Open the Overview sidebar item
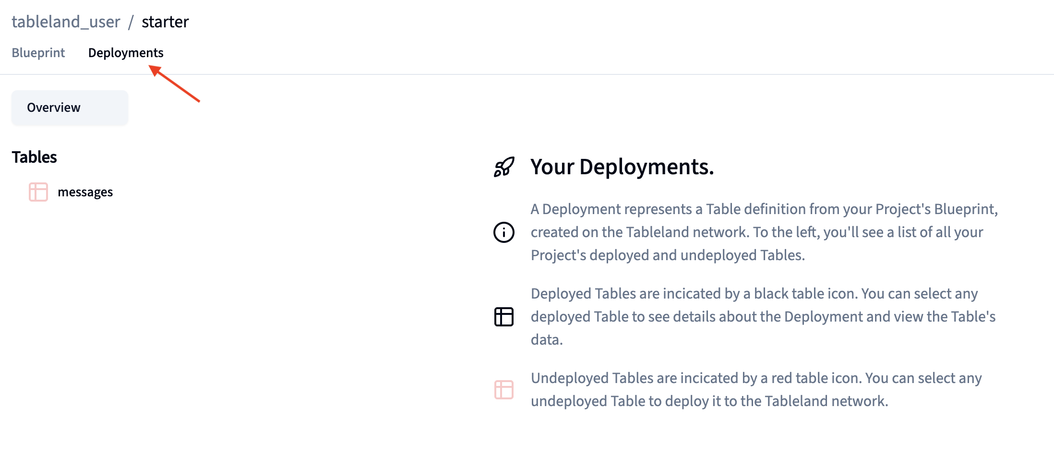 pos(70,108)
